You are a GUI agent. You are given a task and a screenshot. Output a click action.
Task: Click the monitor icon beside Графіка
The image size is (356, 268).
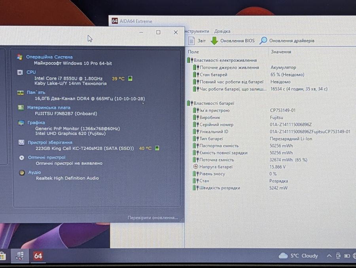[21, 123]
